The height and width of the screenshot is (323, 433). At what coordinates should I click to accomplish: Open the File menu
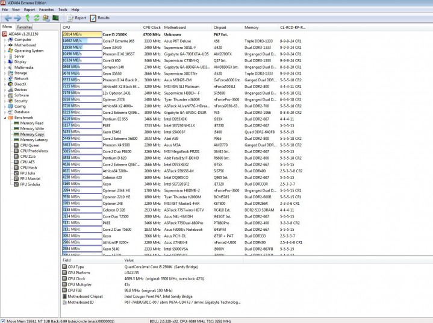pos(5,10)
